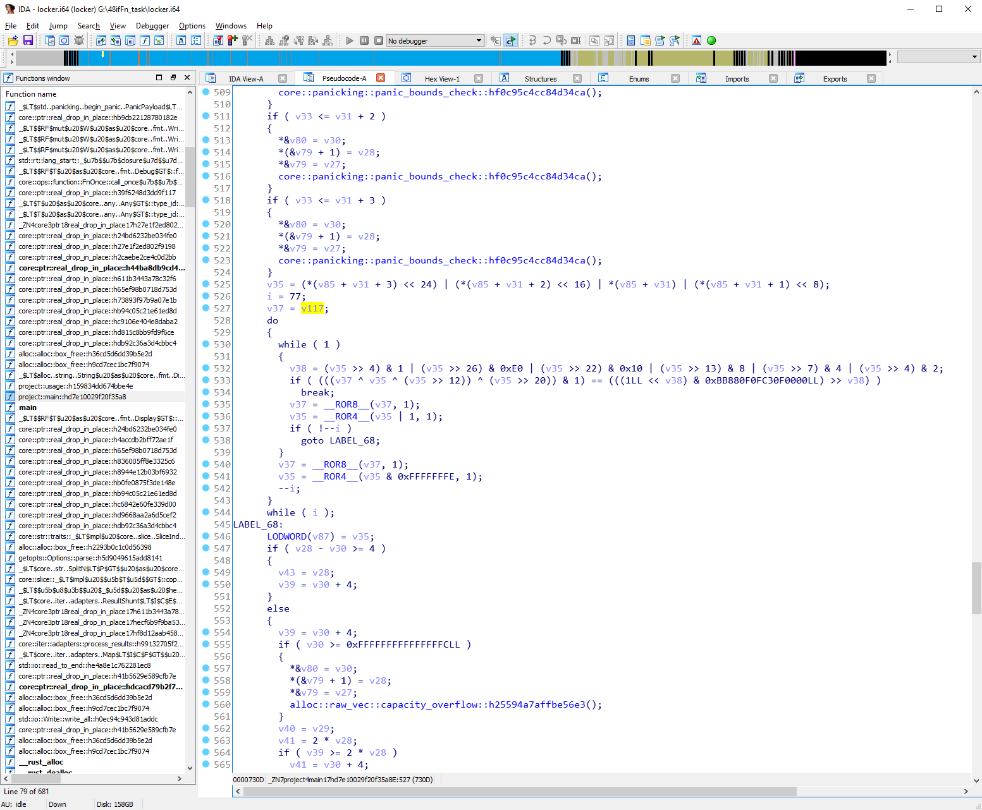982x810 pixels.
Task: Open functions window toolbar icon with f
Action: pos(145,40)
